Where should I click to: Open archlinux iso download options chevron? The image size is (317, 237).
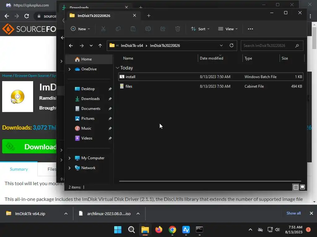click(x=138, y=214)
